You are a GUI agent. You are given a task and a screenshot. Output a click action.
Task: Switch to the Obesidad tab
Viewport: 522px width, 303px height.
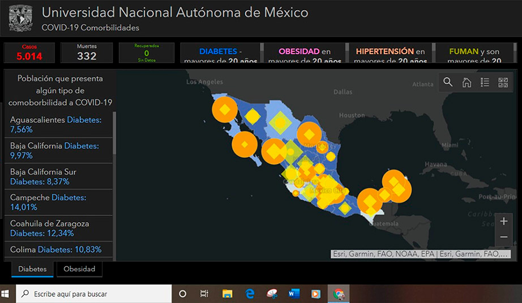(x=79, y=269)
